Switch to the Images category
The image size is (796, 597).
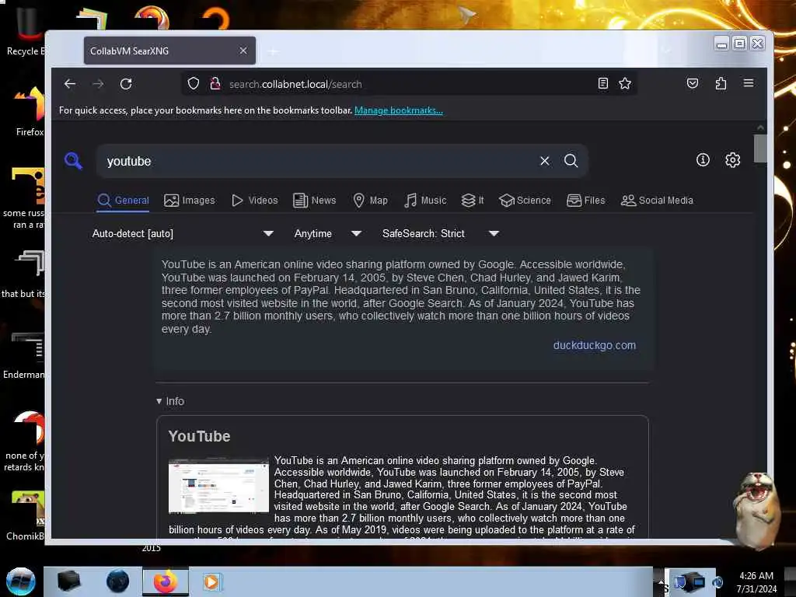(190, 201)
